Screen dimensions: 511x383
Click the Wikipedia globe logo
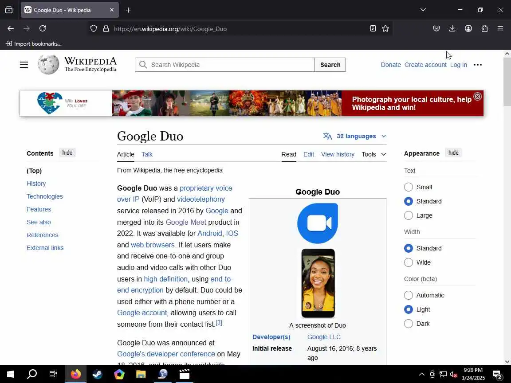pyautogui.click(x=48, y=64)
